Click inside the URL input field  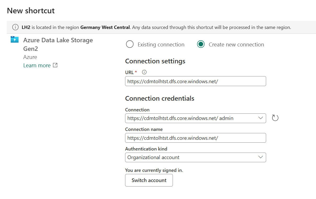point(195,81)
